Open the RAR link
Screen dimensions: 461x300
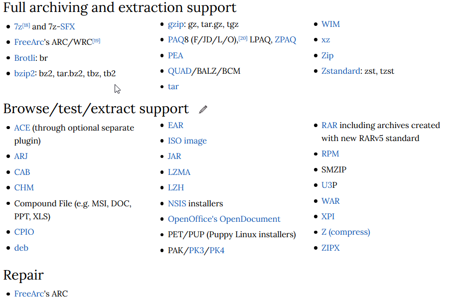pos(329,125)
